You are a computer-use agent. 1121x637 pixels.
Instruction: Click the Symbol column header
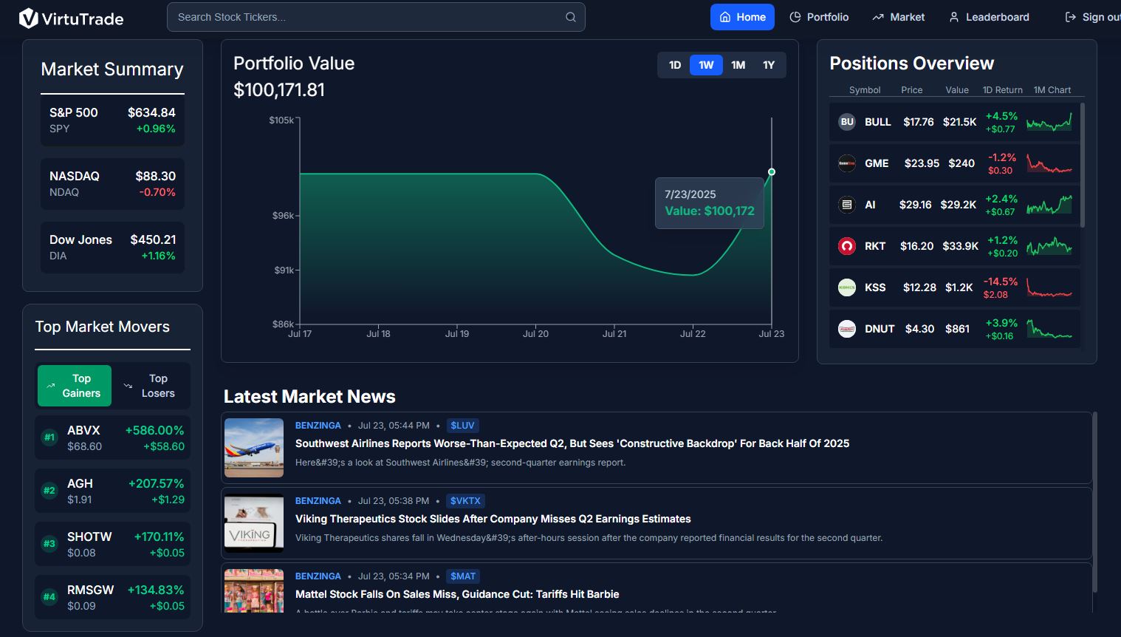coord(865,90)
